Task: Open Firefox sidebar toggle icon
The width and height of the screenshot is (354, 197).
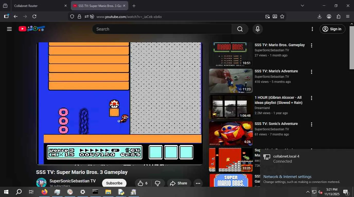Action: point(6,16)
